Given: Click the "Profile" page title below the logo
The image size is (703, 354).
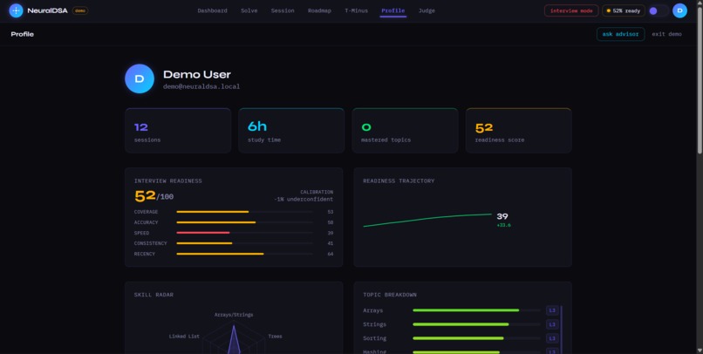Looking at the screenshot, I should 23,34.
